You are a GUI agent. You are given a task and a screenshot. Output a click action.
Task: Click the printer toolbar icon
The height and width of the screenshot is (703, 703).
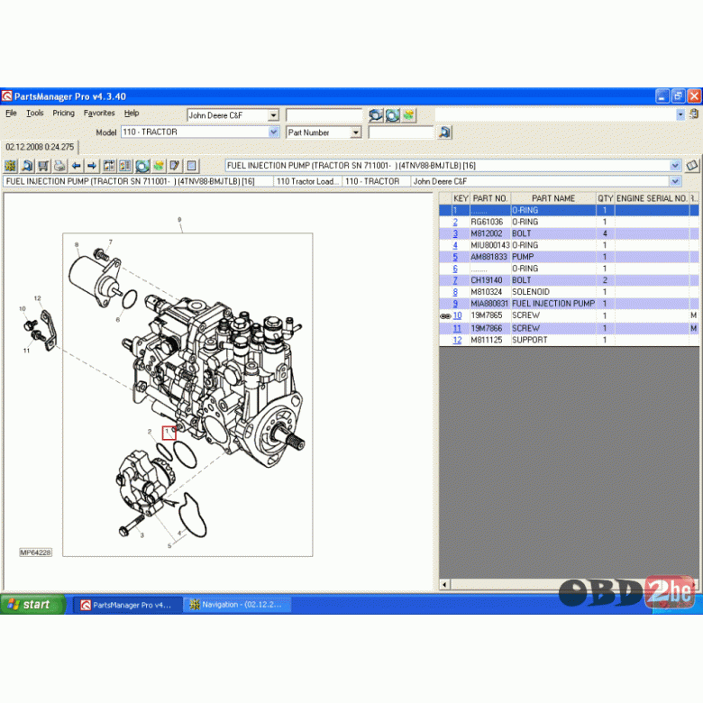(59, 166)
